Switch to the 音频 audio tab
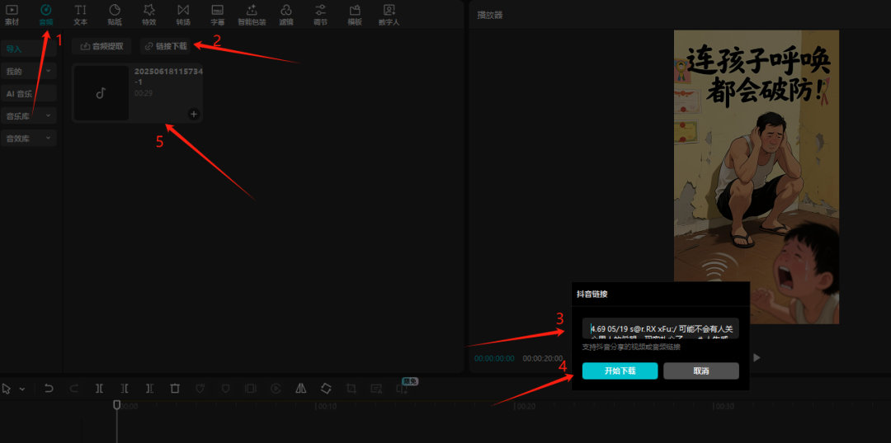The height and width of the screenshot is (443, 891). (x=46, y=15)
